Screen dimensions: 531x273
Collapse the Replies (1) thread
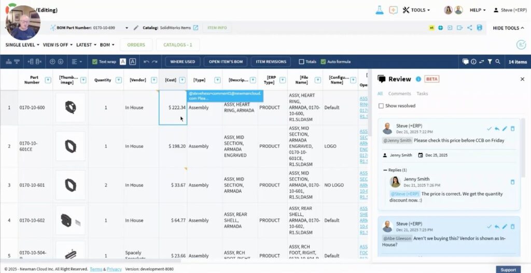pos(385,170)
